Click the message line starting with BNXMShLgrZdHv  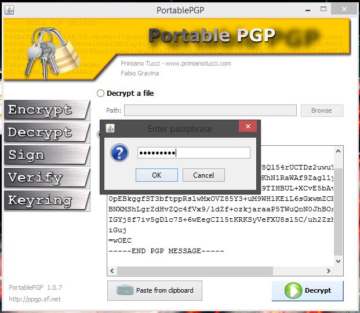pyautogui.click(x=221, y=209)
